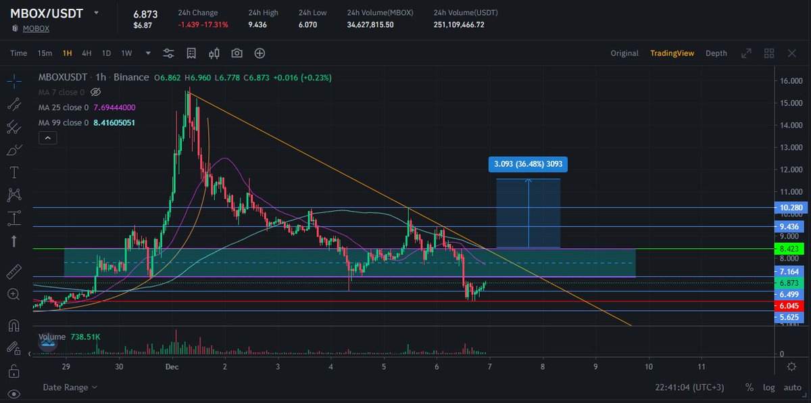The height and width of the screenshot is (403, 811).
Task: Select the 1D interval
Action: [106, 53]
